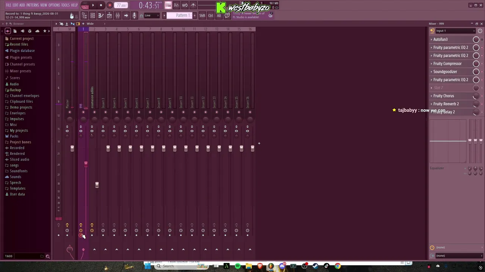Add new pattern with plus button
The height and width of the screenshot is (272, 485).
coord(195,15)
